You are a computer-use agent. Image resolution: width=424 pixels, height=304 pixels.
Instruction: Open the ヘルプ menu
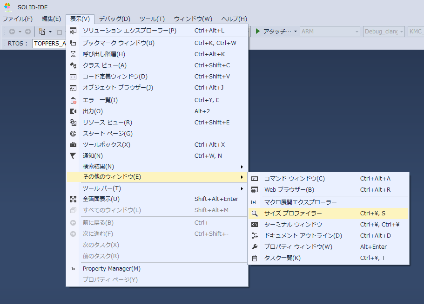[x=234, y=19]
